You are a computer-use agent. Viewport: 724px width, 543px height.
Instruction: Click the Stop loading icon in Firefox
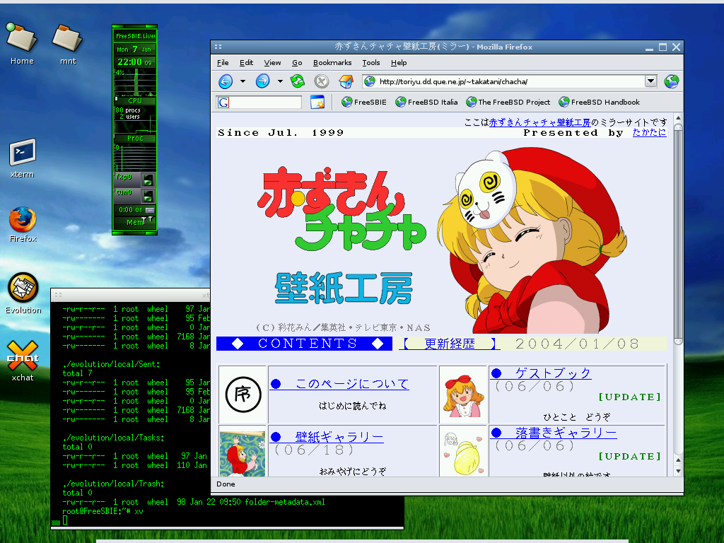pos(322,82)
